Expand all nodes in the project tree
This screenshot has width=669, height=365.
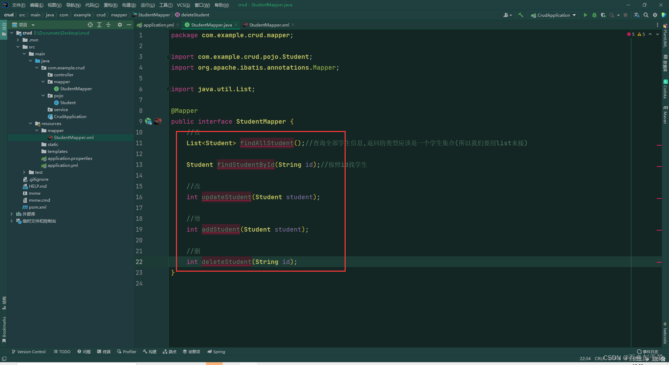[x=99, y=25]
